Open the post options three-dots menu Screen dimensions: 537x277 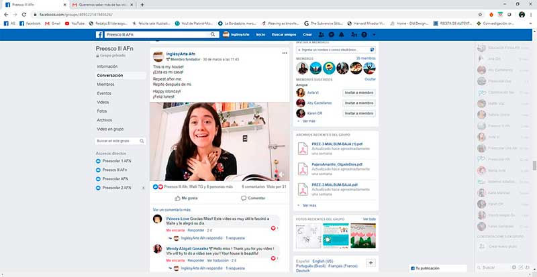pos(285,53)
